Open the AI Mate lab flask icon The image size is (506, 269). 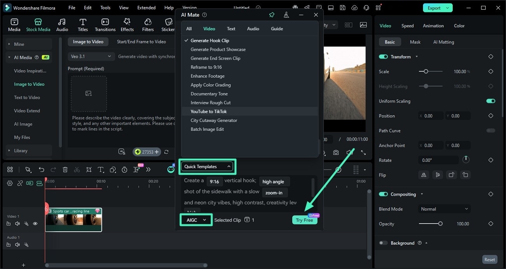[x=286, y=15]
